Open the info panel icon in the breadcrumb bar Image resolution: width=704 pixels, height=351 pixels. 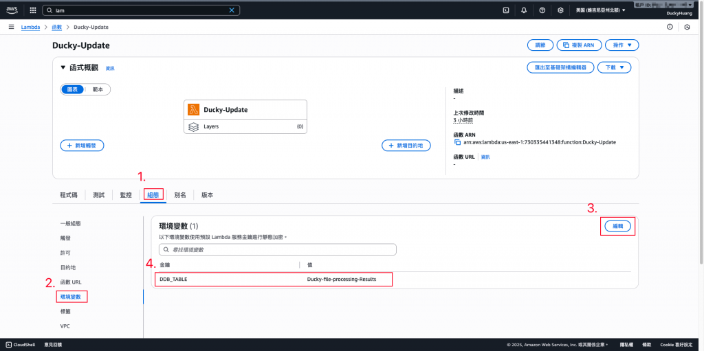tap(670, 27)
